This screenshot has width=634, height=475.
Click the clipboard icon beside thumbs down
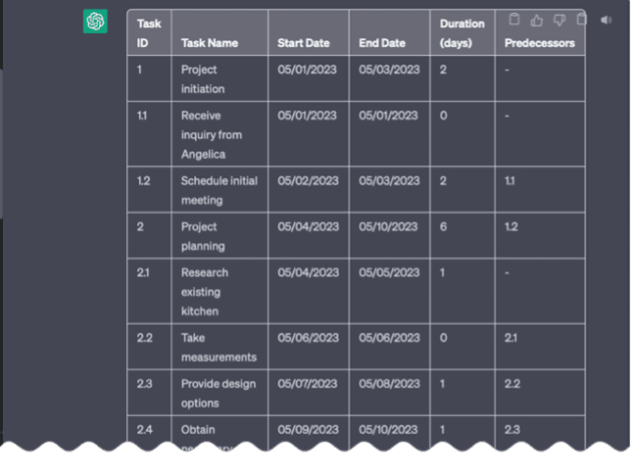(581, 20)
